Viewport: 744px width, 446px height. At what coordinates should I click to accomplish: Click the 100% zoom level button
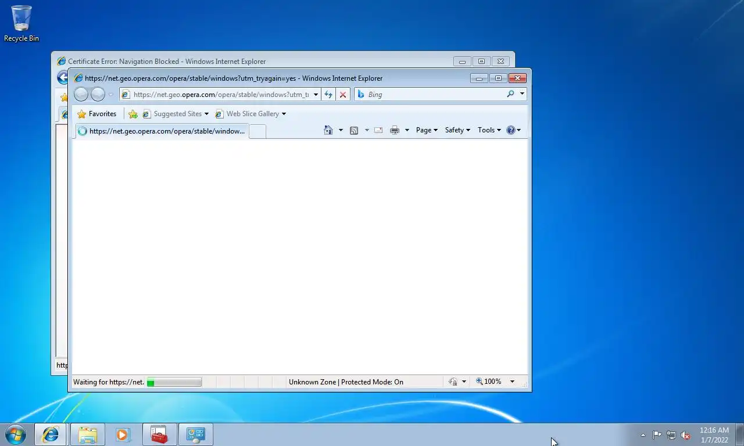489,382
